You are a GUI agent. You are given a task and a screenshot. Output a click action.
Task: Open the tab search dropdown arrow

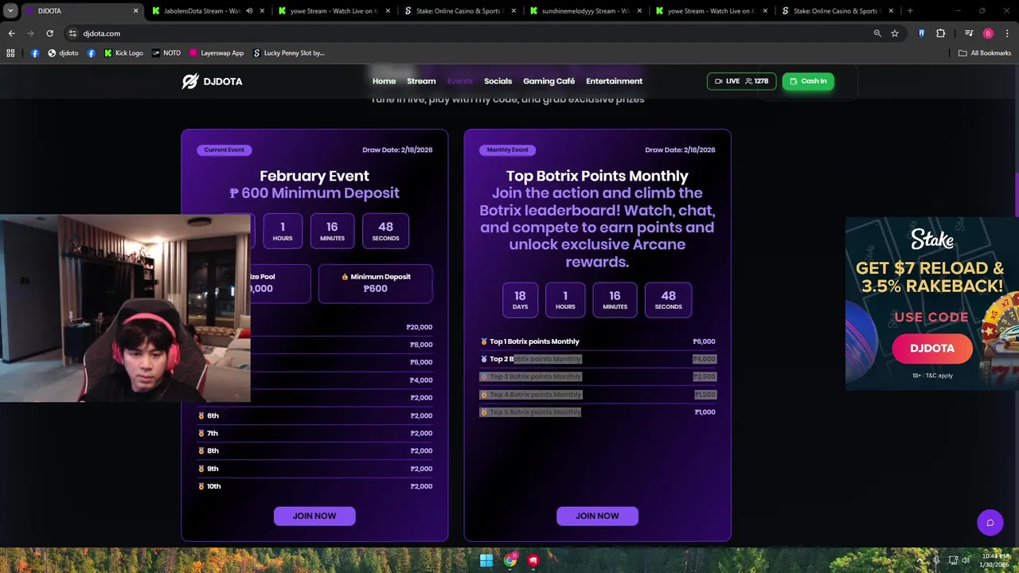(x=10, y=11)
